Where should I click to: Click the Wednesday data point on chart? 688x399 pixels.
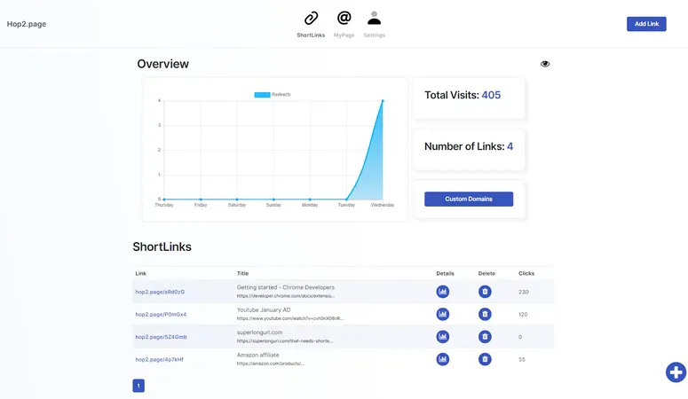(x=383, y=101)
